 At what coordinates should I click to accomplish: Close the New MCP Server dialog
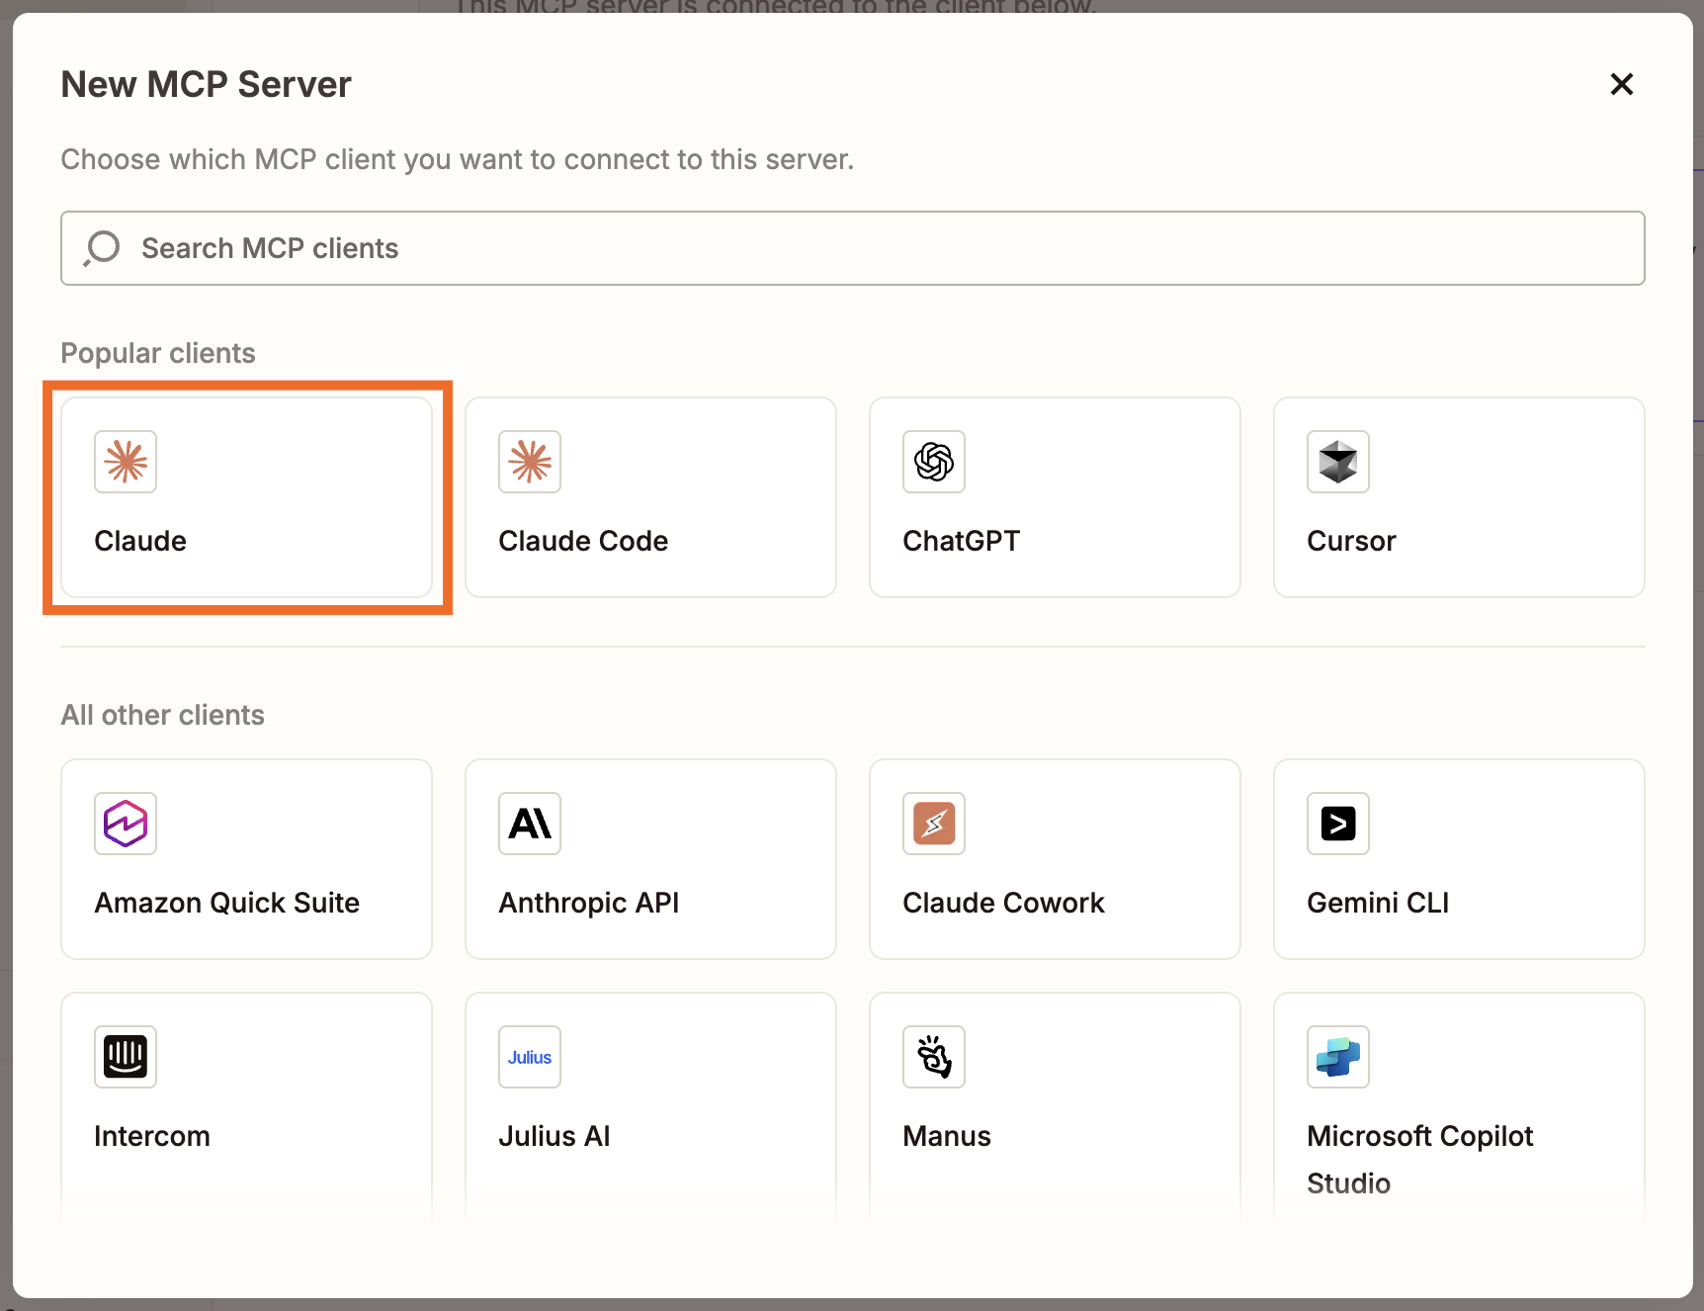click(1621, 84)
